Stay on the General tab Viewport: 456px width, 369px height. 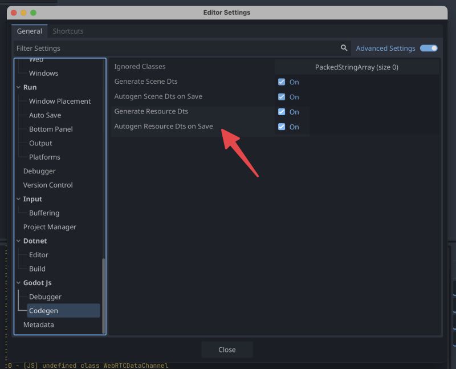coord(28,31)
